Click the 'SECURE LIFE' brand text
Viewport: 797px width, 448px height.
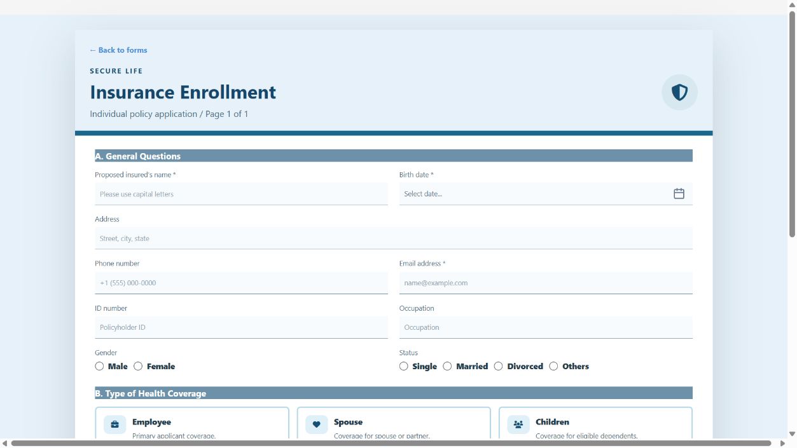116,71
